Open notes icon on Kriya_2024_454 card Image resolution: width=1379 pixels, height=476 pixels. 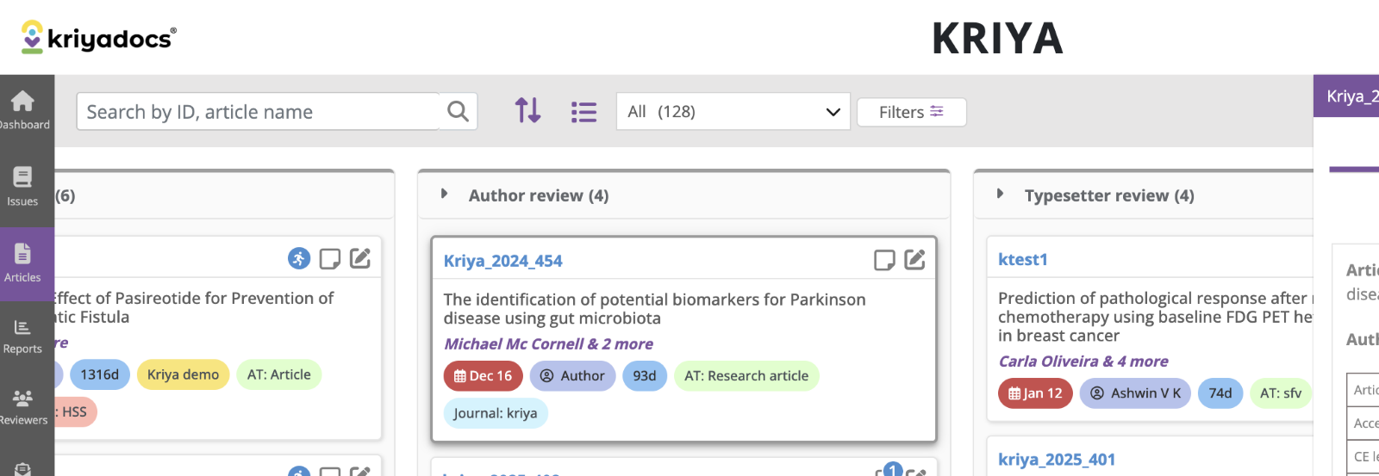pos(884,260)
